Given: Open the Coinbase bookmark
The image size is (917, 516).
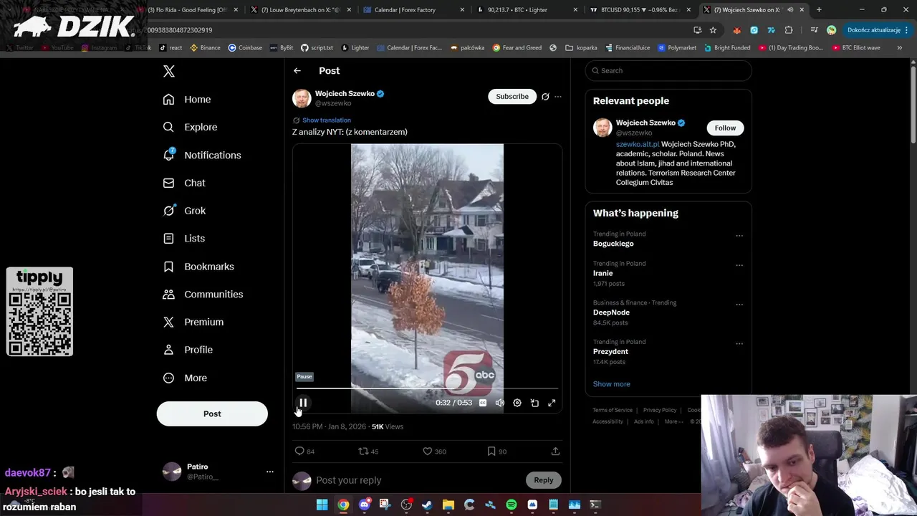Looking at the screenshot, I should tap(245, 48).
